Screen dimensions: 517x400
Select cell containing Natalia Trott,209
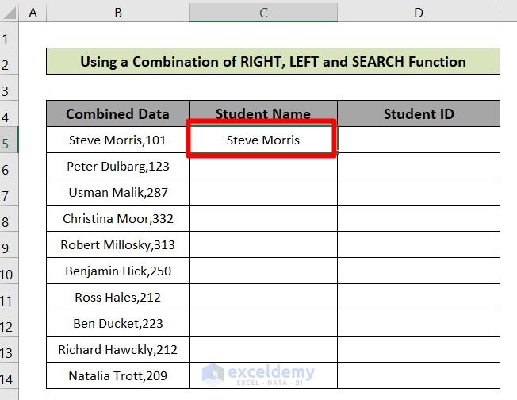coord(117,375)
